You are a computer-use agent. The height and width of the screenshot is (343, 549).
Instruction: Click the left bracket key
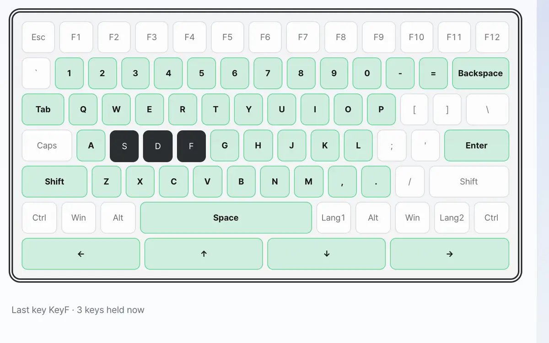pos(414,109)
